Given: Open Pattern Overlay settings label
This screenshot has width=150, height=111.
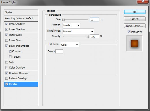Looking at the screenshot, I should click(x=18, y=78).
